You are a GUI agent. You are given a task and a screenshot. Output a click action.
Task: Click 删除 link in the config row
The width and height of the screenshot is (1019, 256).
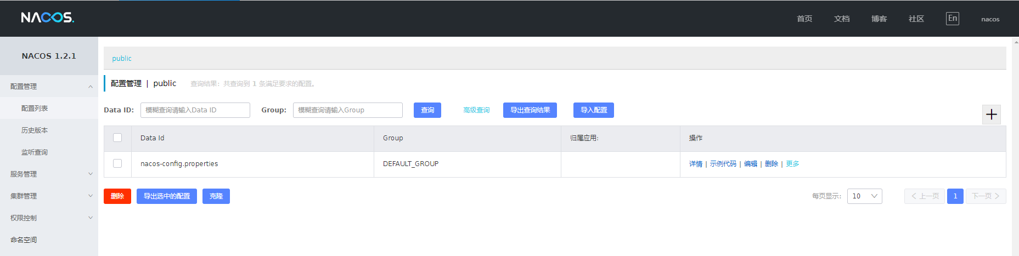772,164
